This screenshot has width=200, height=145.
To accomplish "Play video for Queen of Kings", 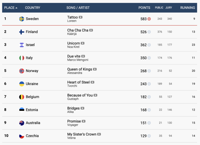I will (x=95, y=69).
